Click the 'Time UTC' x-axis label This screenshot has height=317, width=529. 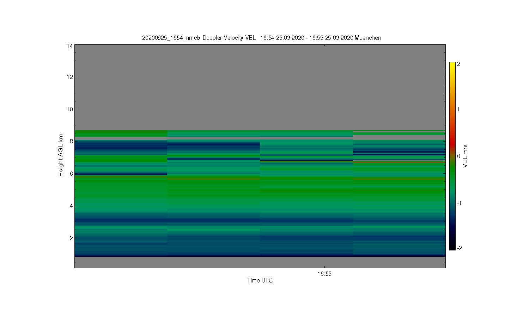tap(260, 280)
